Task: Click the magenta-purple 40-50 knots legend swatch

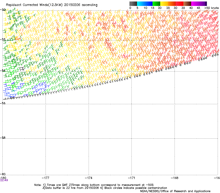Action: click(199, 4)
